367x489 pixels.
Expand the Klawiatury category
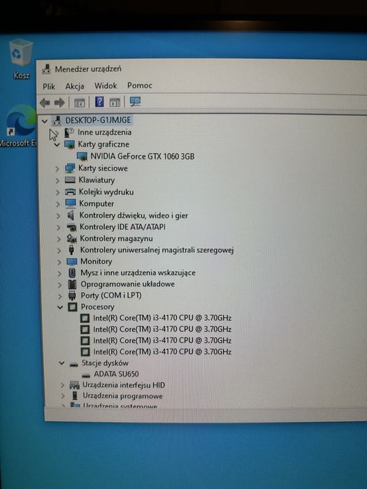tap(57, 180)
